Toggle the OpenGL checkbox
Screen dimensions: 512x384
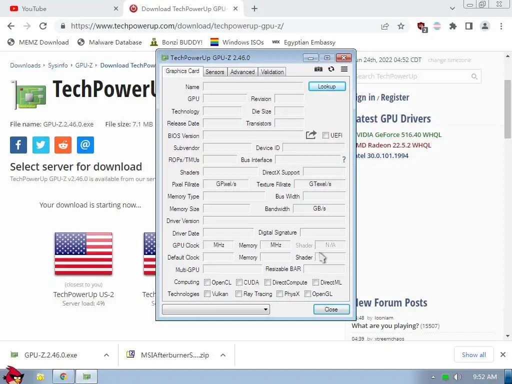coord(307,294)
